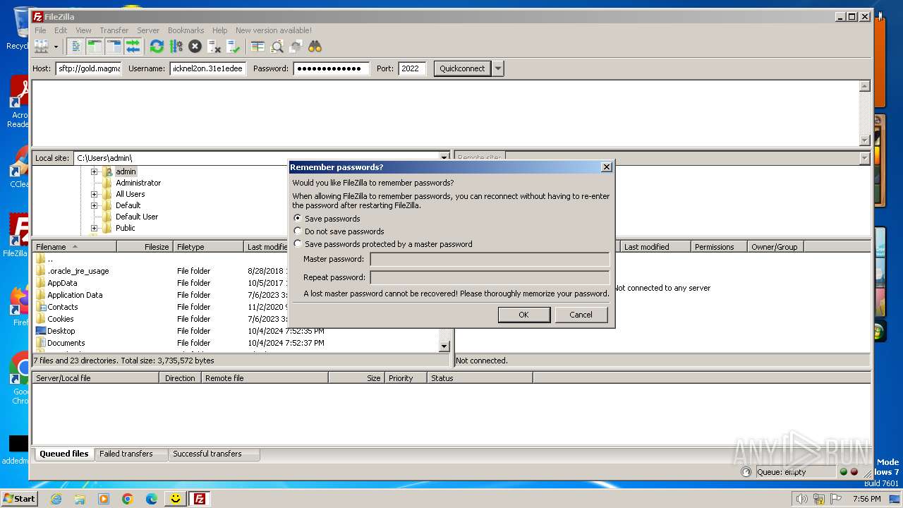
Task: Open Quickconnect history dropdown arrow
Action: pos(498,68)
